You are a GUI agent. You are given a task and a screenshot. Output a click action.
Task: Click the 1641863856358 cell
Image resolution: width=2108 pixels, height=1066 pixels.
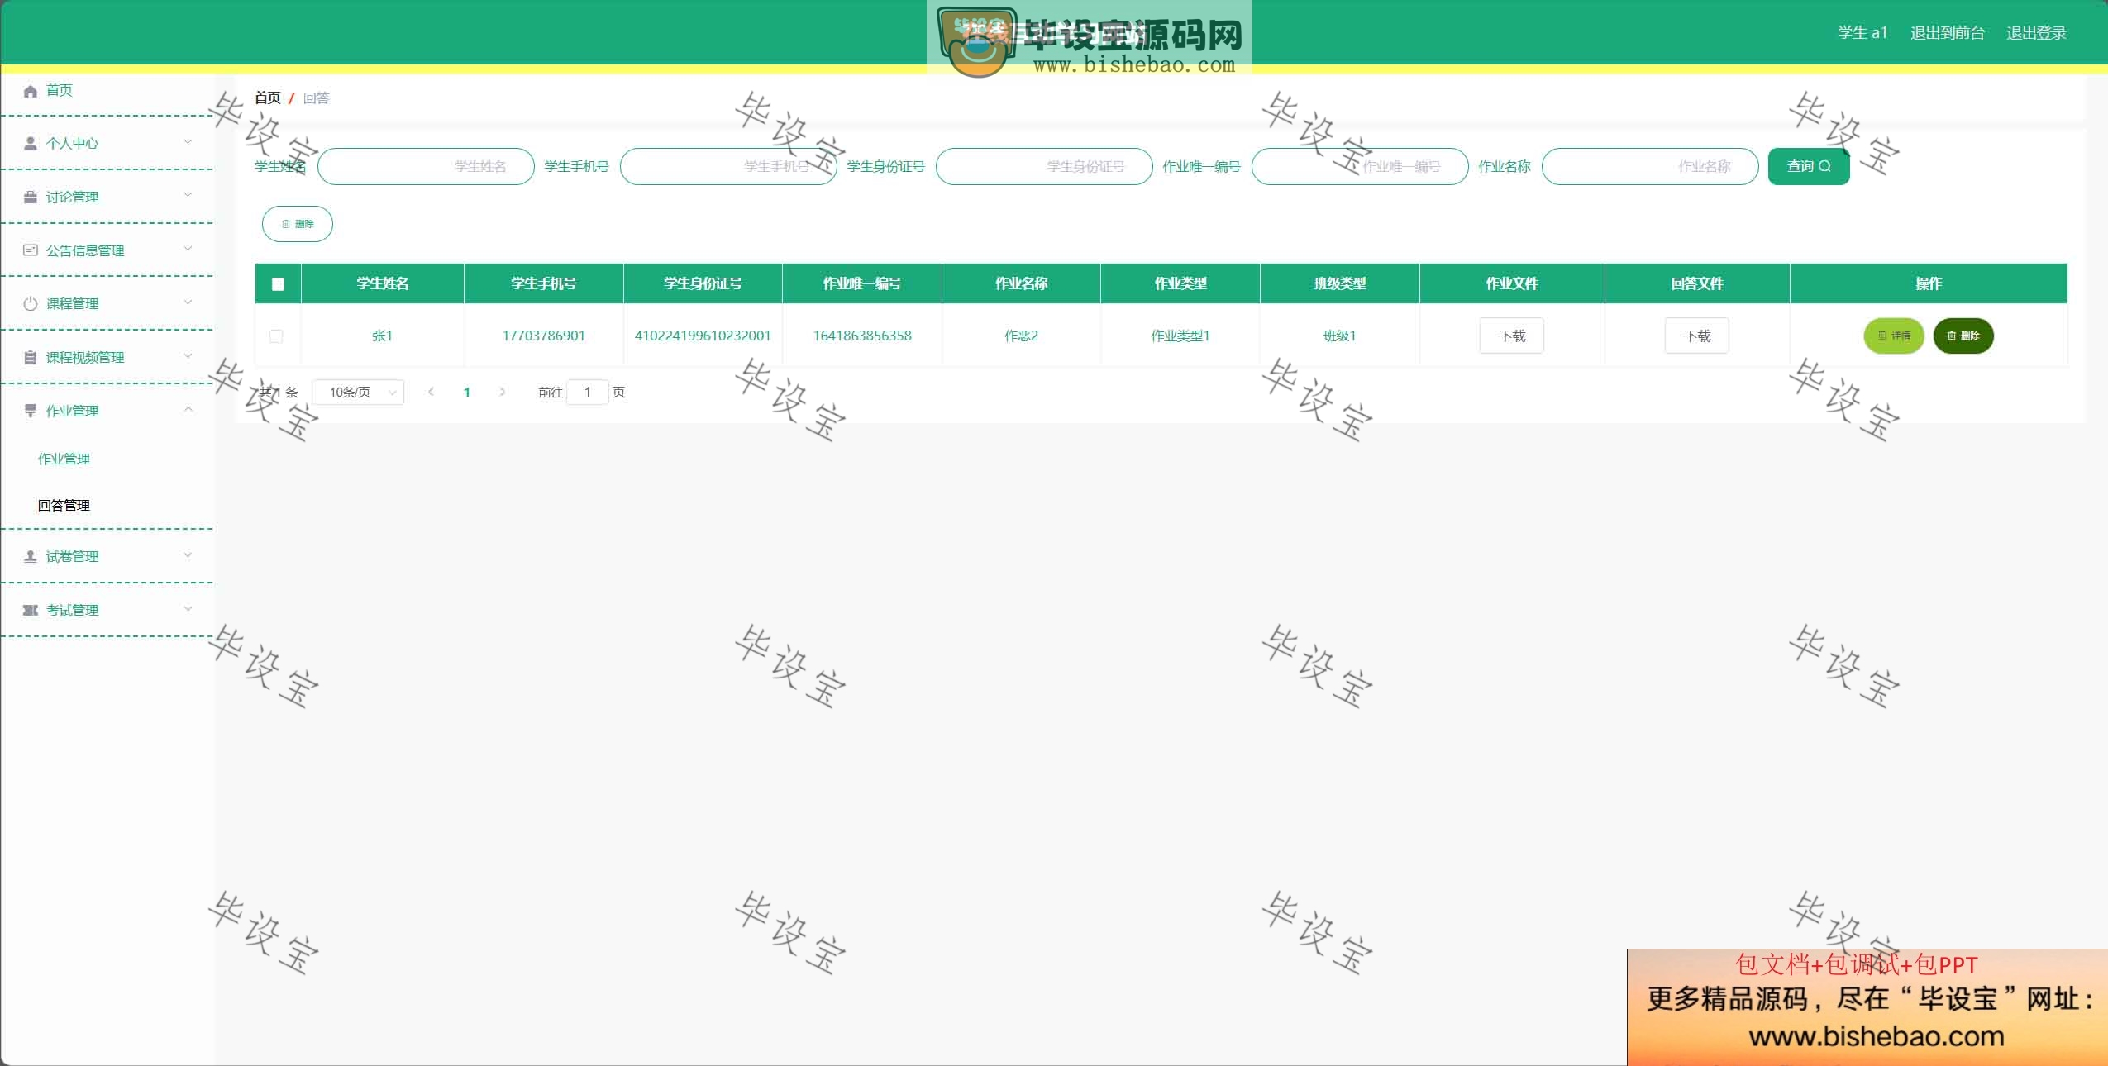click(862, 336)
